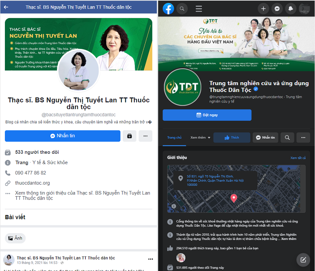
Task: Open the hamburger menu in dark header
Action: pyautogui.click(x=199, y=9)
